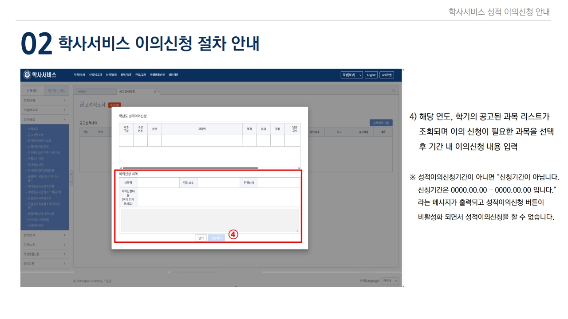Click the 신청하기 submit button
The width and height of the screenshot is (568, 319).
point(216,238)
